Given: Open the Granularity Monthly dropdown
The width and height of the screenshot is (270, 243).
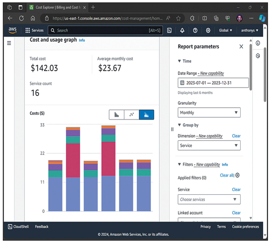Looking at the screenshot, I should (x=209, y=113).
